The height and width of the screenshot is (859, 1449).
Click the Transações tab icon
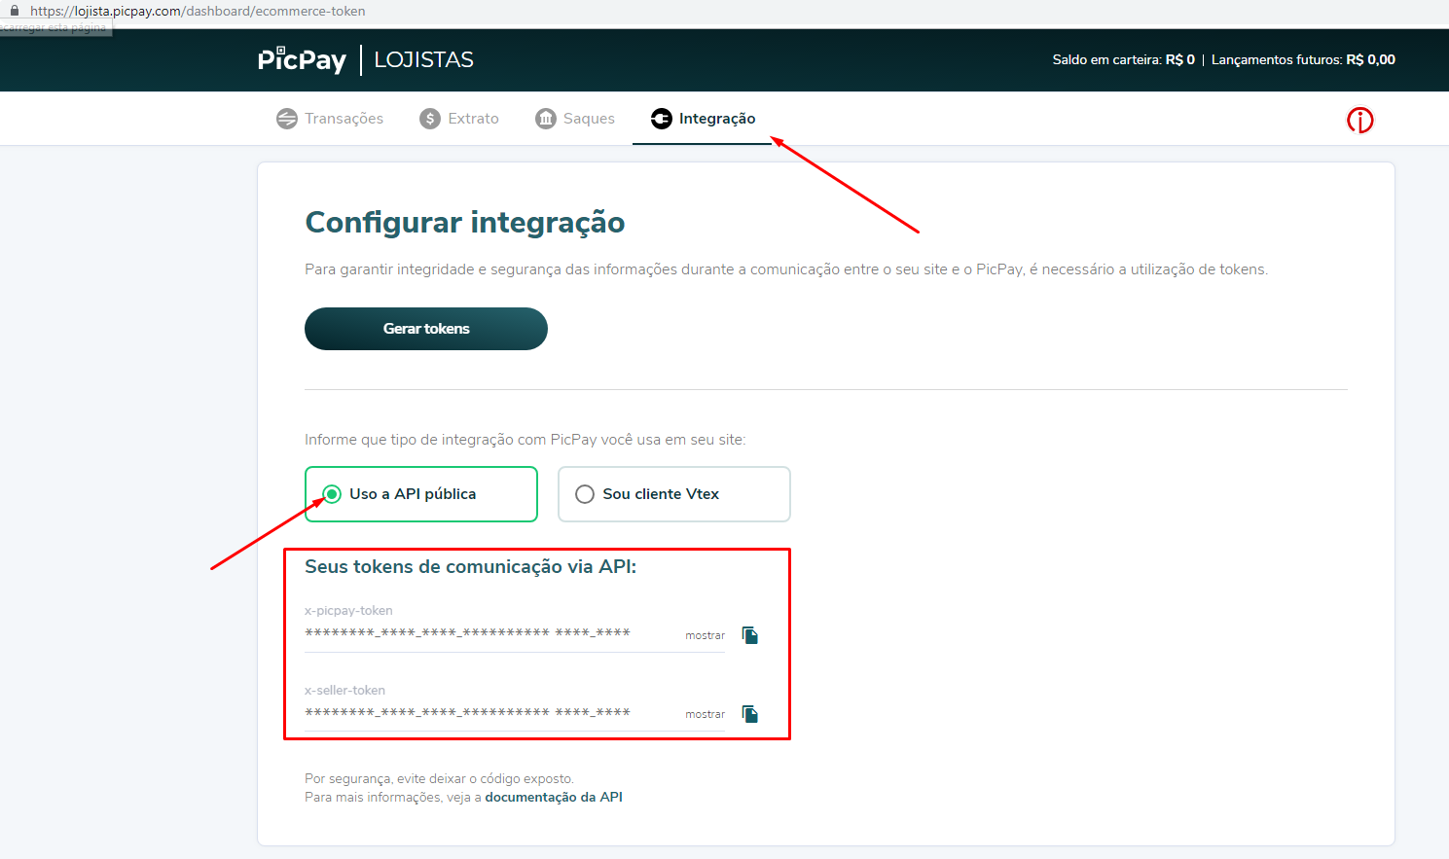click(x=286, y=119)
